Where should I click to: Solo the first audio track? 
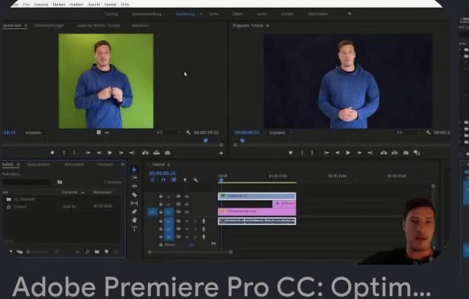pos(195,221)
